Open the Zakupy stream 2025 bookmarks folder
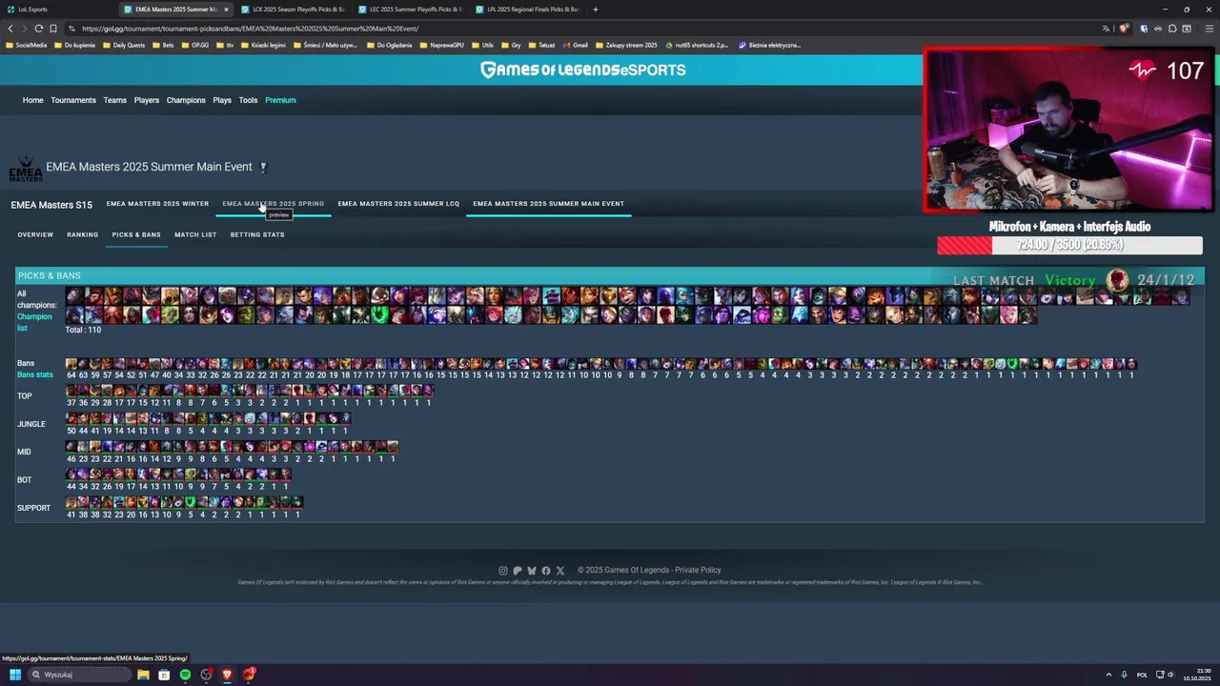Viewport: 1220px width, 686px height. click(626, 45)
